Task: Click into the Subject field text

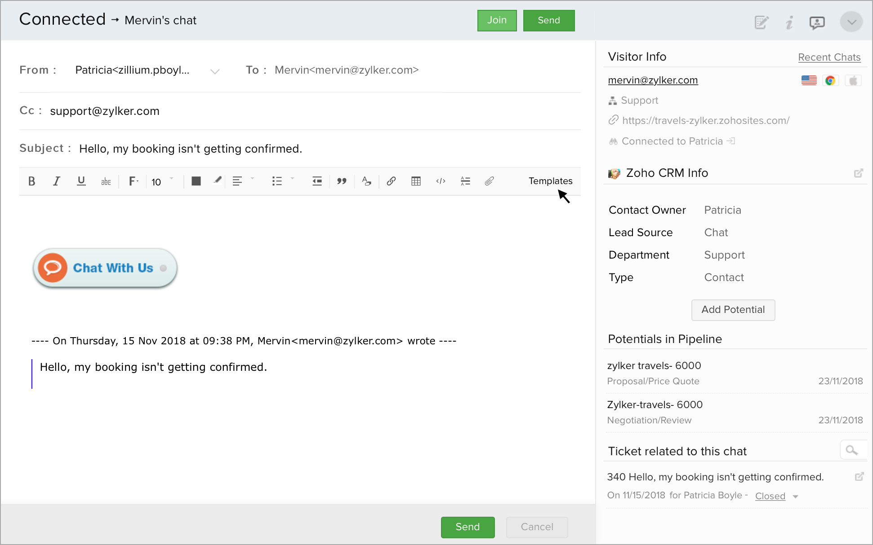Action: coord(191,149)
